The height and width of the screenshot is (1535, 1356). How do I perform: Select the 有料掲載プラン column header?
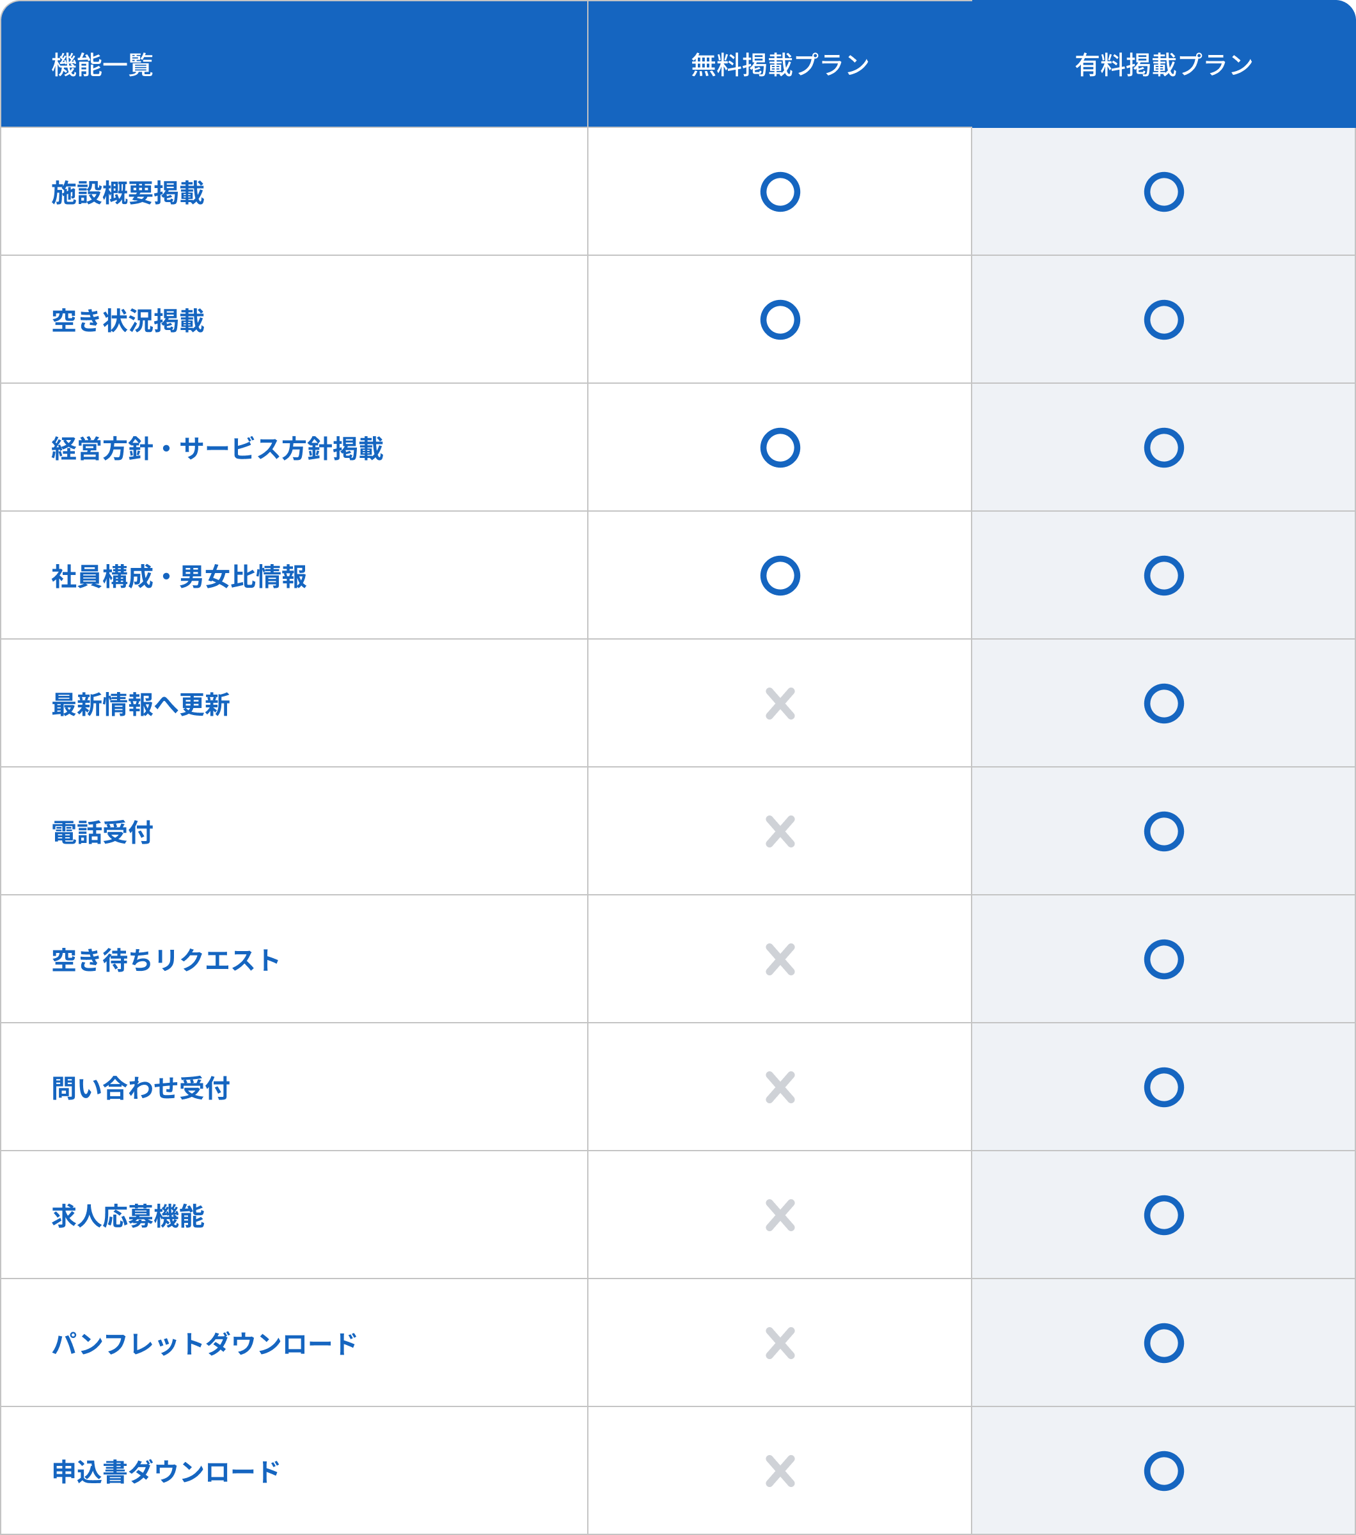1163,65
